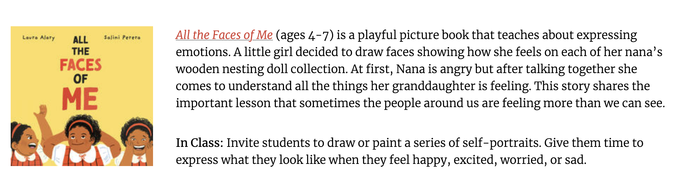
Task: Click the book cover thumbnail image
Action: tap(82, 96)
